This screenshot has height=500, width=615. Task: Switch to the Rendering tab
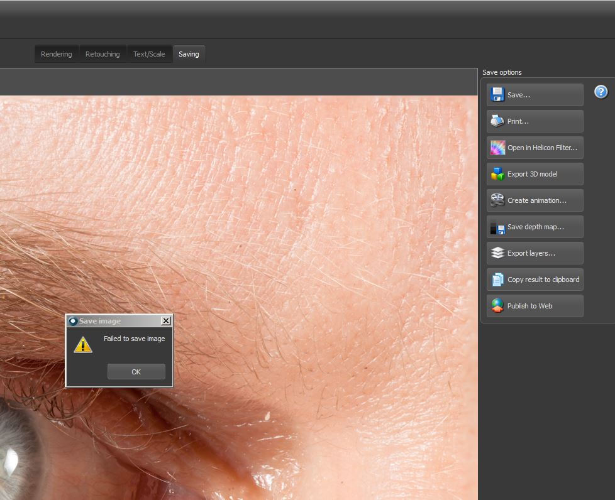point(57,54)
